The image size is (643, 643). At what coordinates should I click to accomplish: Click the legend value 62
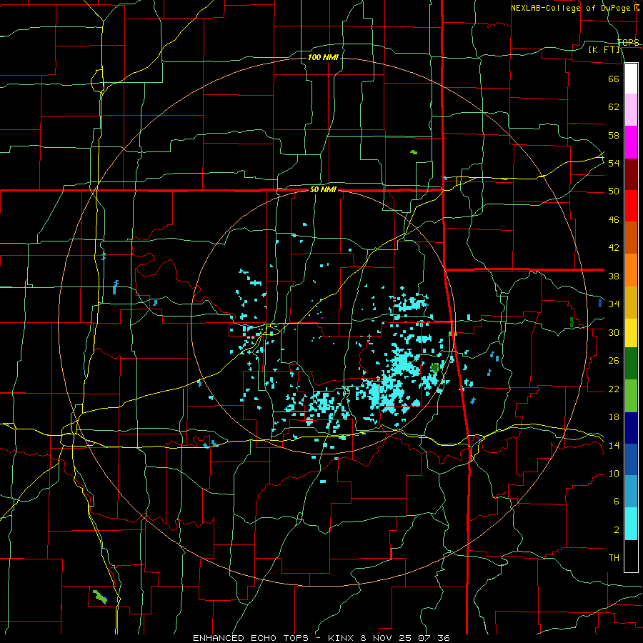(x=614, y=106)
